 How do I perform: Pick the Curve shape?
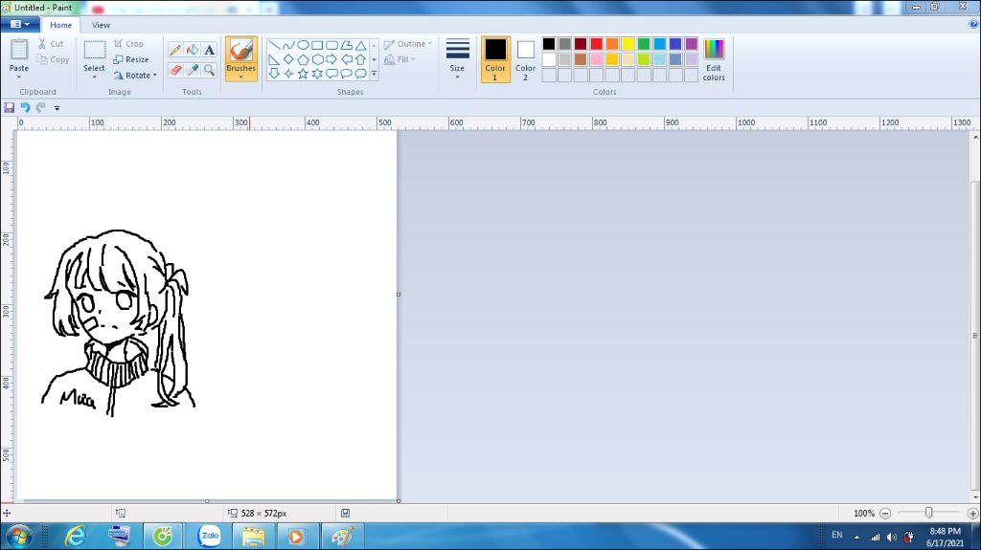288,45
